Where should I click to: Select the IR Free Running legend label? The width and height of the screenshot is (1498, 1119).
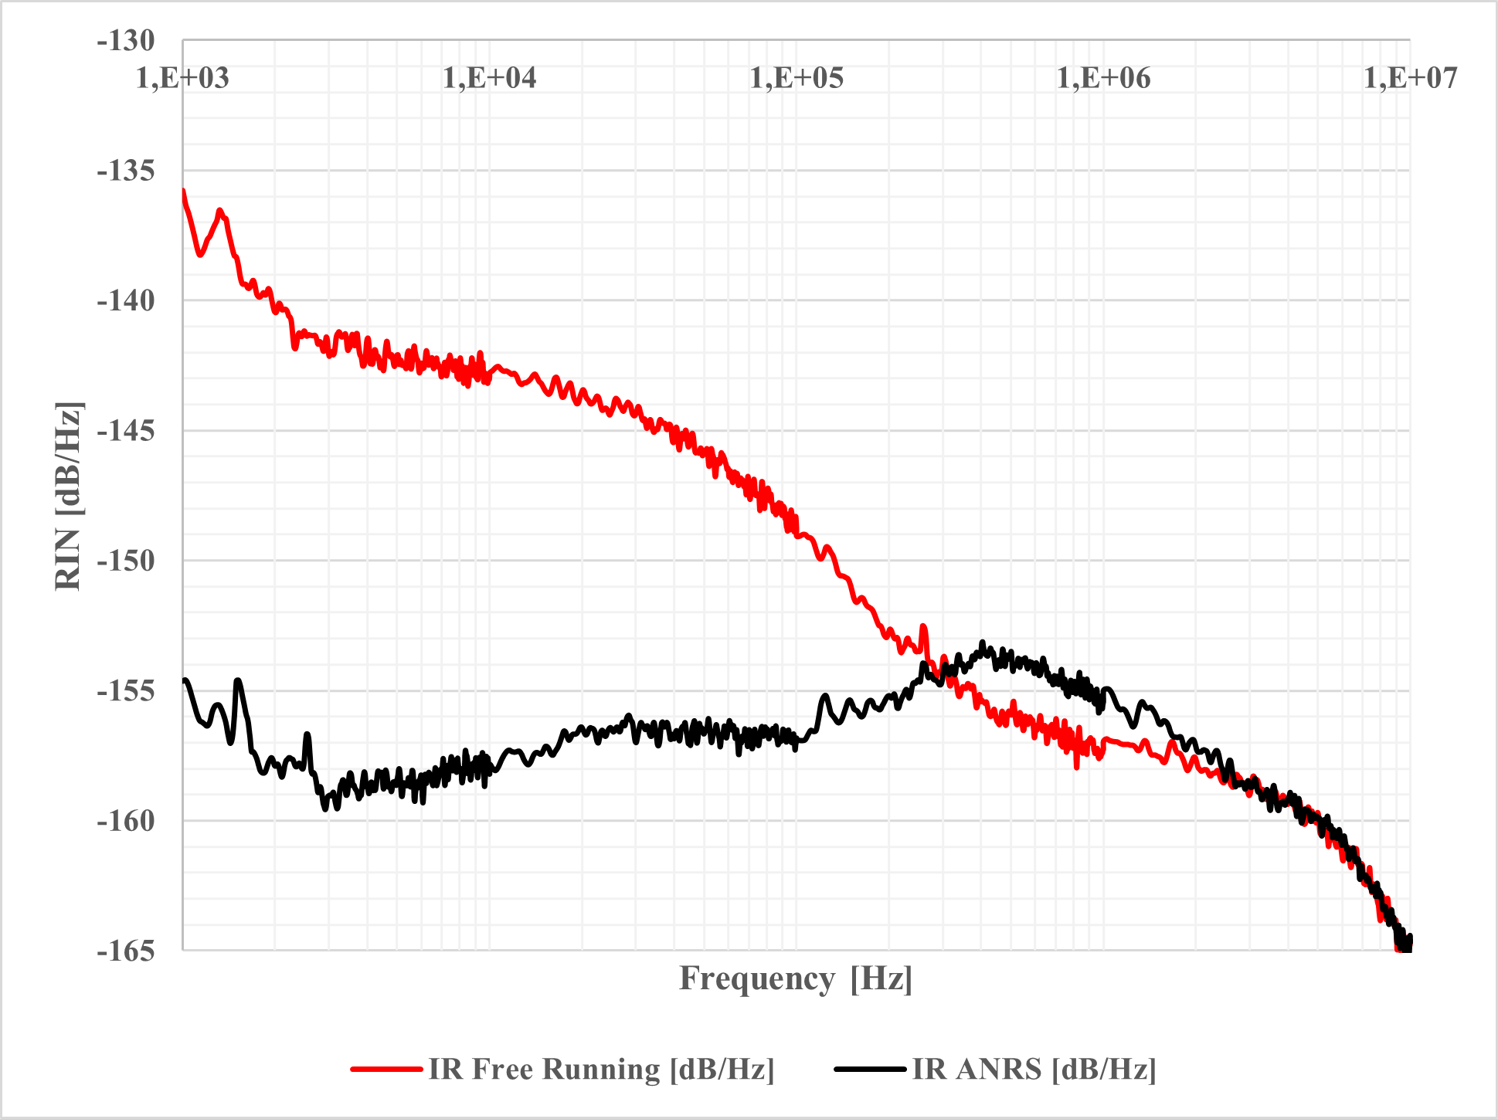[x=601, y=1070]
